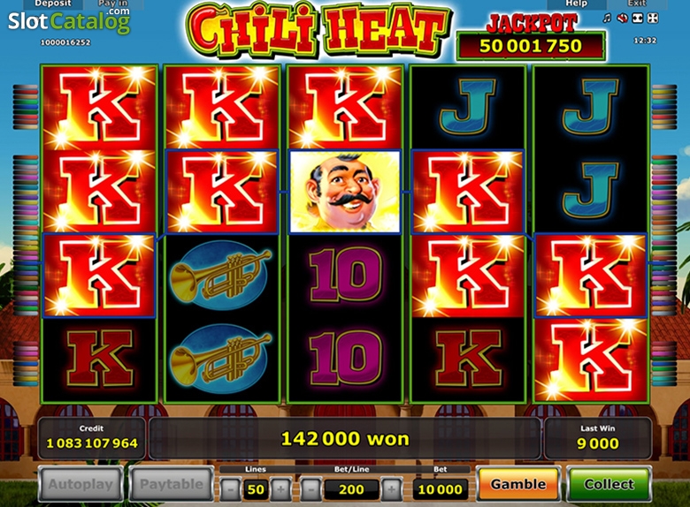This screenshot has width=690, height=507.
Task: Toggle the music note icon
Action: click(607, 18)
